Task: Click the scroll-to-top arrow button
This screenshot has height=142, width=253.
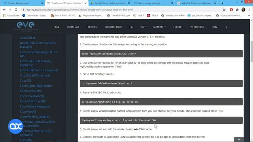Action: (239, 139)
